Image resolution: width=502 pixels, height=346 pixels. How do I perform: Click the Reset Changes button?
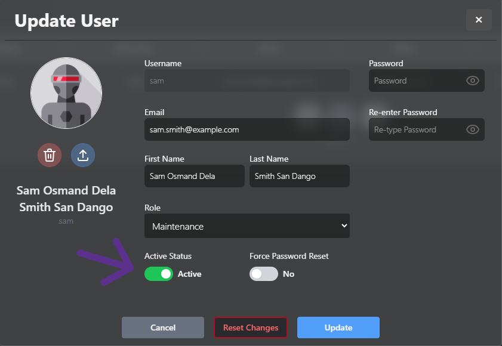tap(251, 328)
